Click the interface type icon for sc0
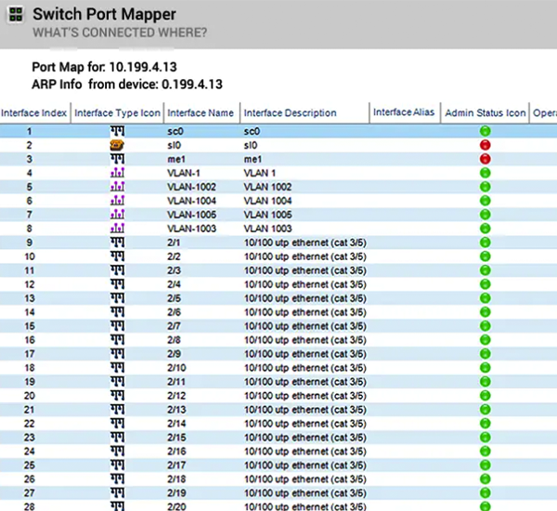This screenshot has height=511, width=557. click(x=118, y=131)
